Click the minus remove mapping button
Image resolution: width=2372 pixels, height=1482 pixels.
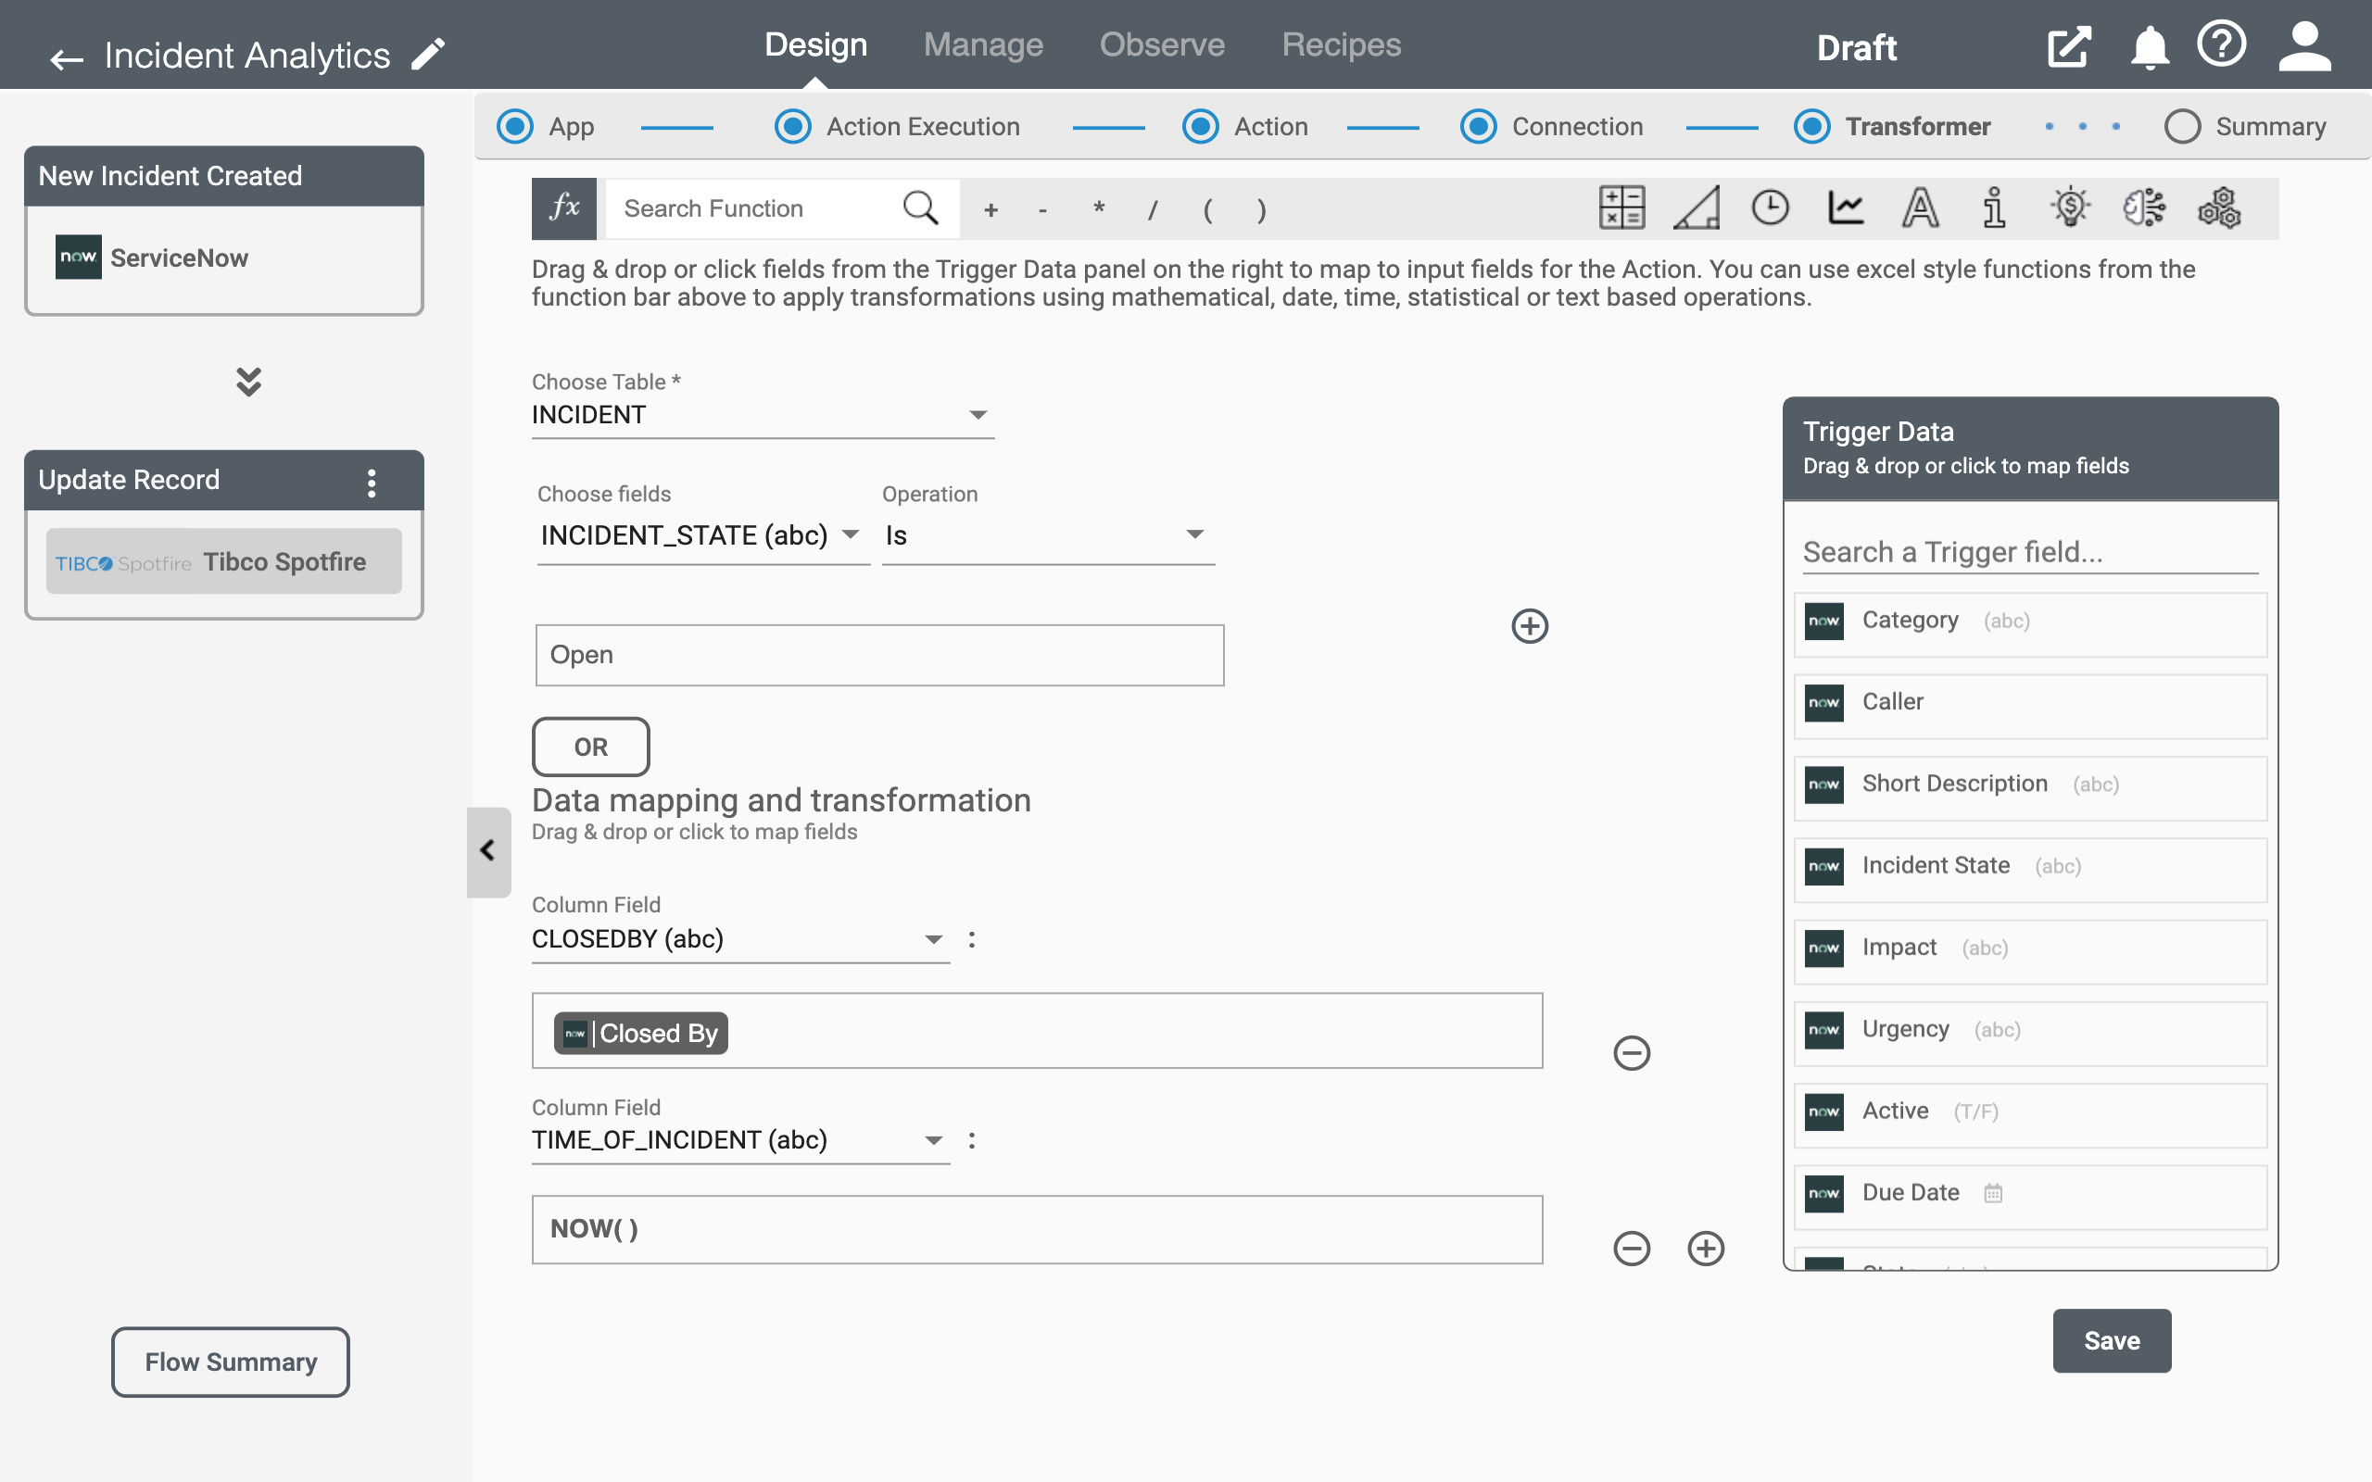[x=1631, y=1053]
